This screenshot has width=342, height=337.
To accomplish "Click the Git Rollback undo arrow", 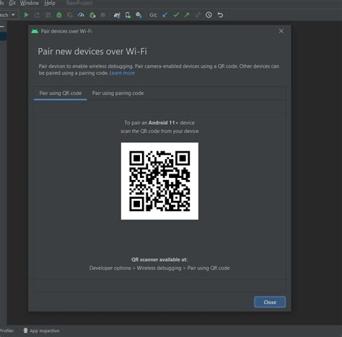I will click(220, 15).
